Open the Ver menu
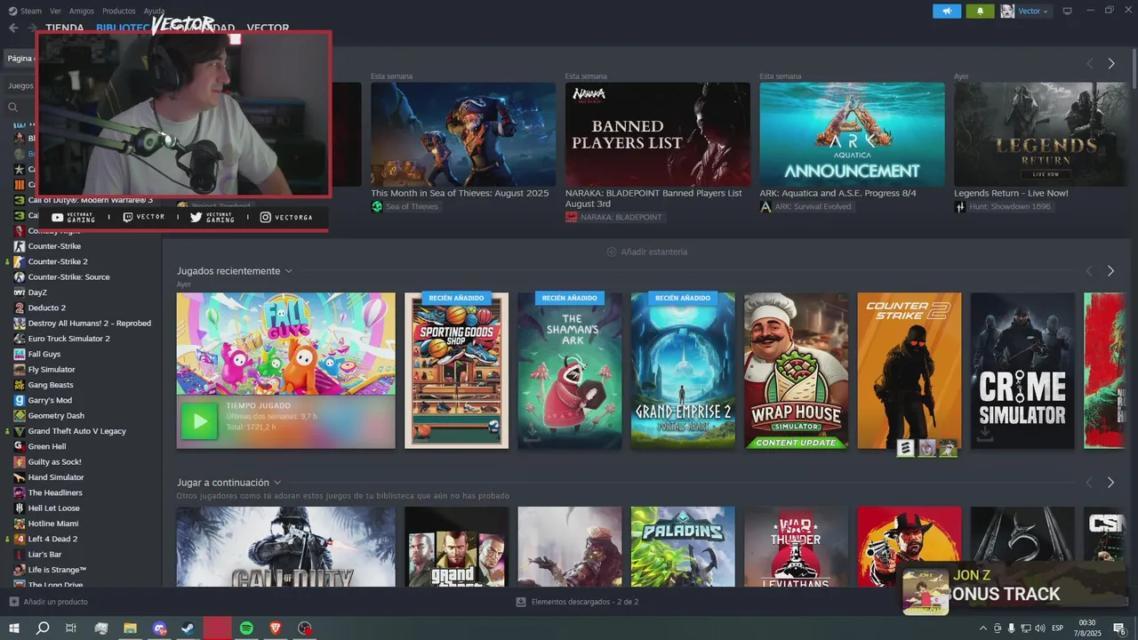The width and height of the screenshot is (1138, 640). [x=55, y=11]
